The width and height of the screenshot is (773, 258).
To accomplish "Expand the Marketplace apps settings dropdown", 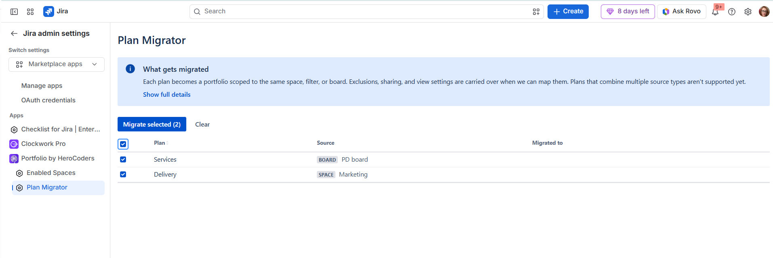I will (57, 64).
